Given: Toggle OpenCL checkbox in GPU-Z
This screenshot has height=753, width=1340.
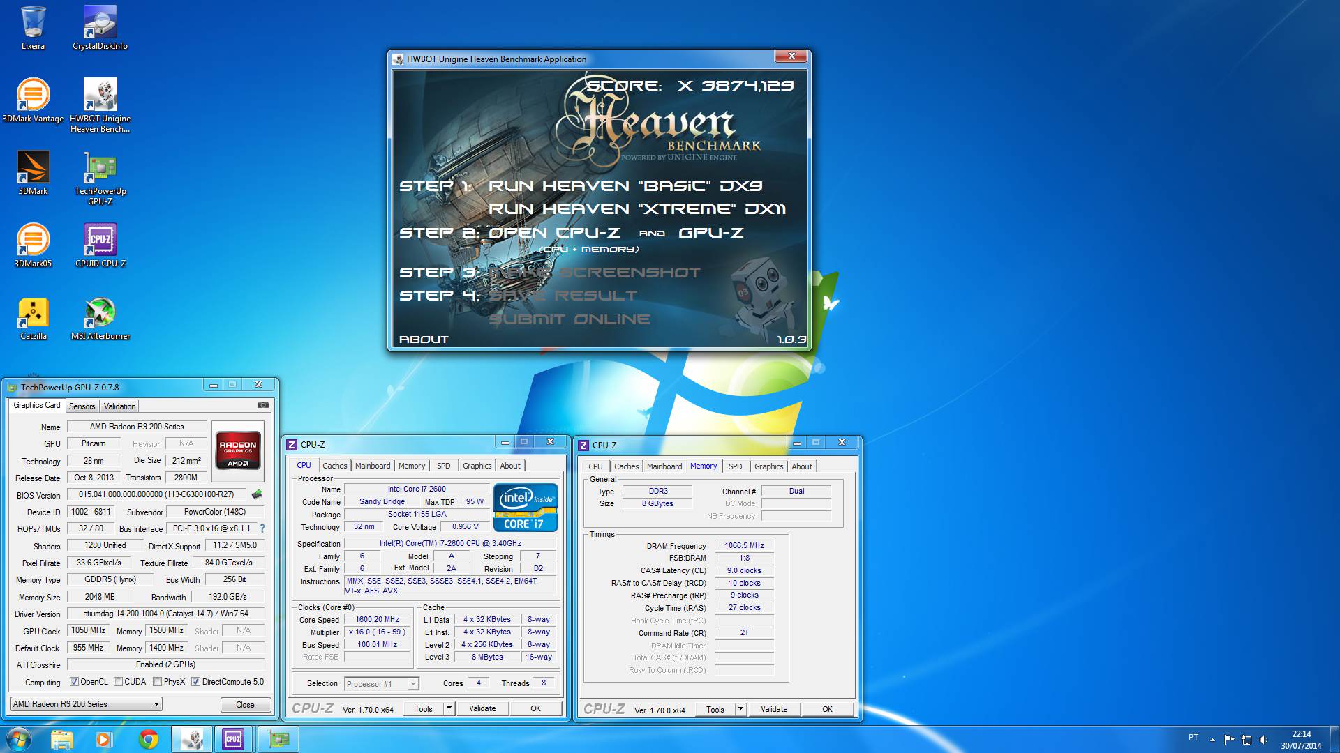Looking at the screenshot, I should [74, 682].
